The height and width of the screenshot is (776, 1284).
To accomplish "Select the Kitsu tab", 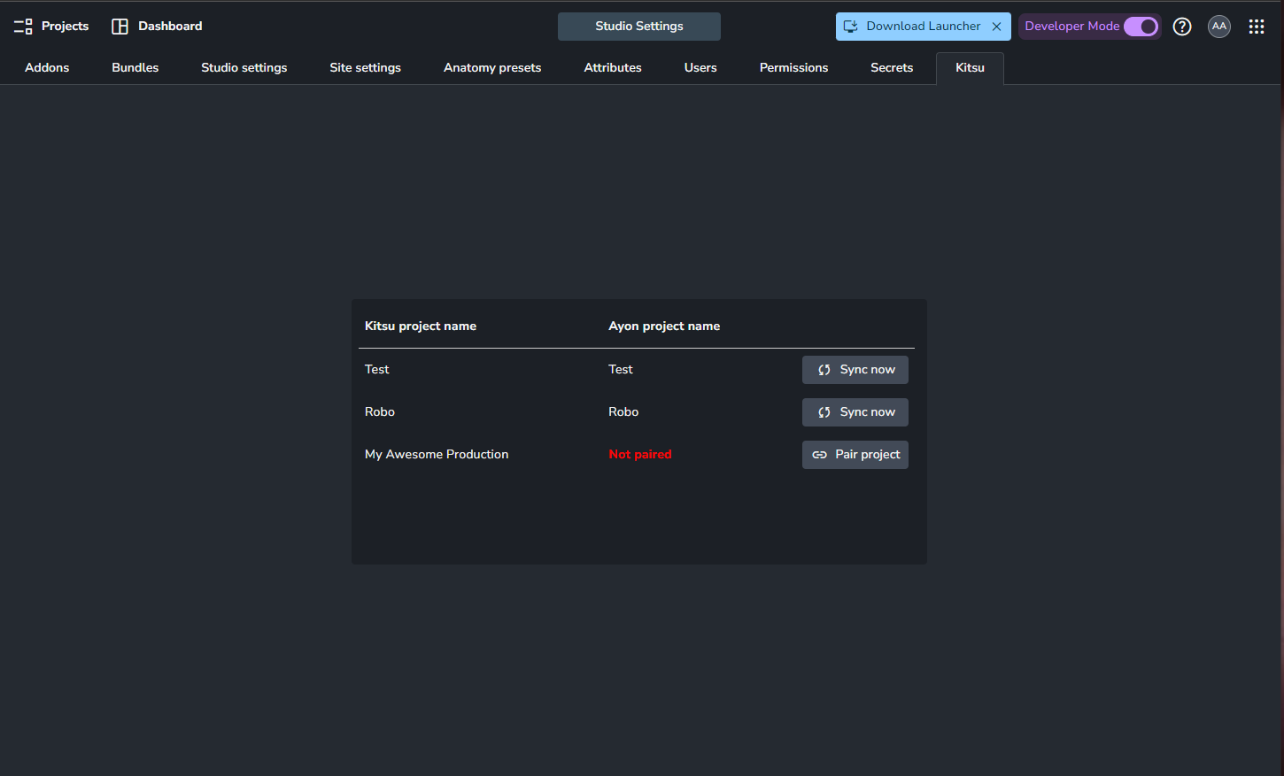I will pos(970,68).
